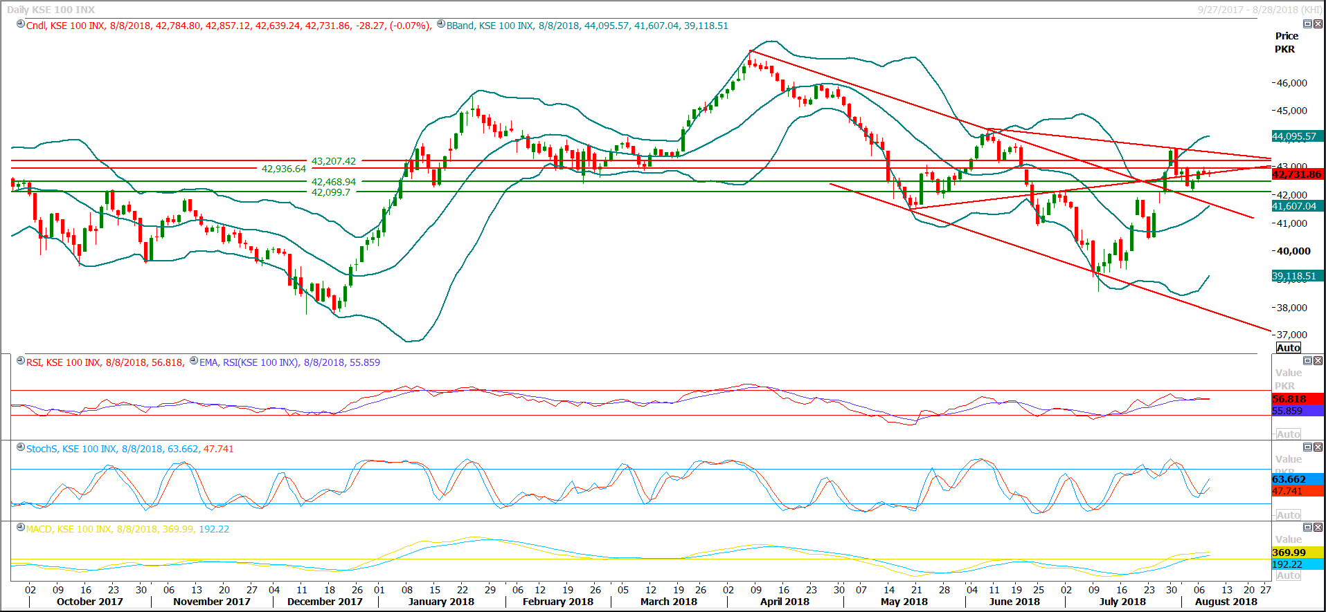Click the 42,468.94 support level label
Image resolution: width=1326 pixels, height=612 pixels.
tap(334, 182)
